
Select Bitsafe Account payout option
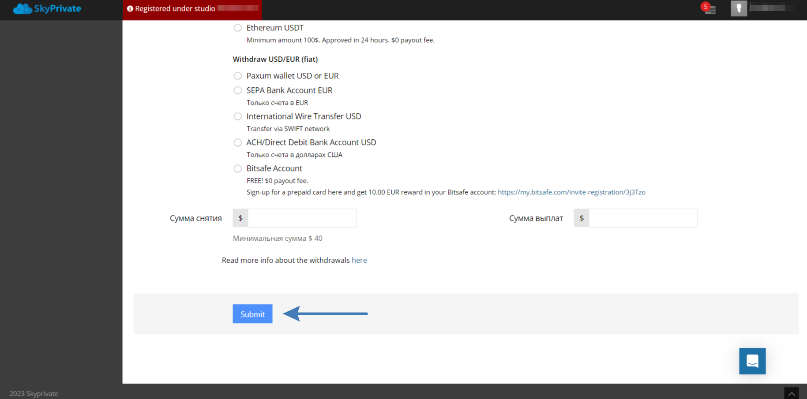pyautogui.click(x=238, y=168)
